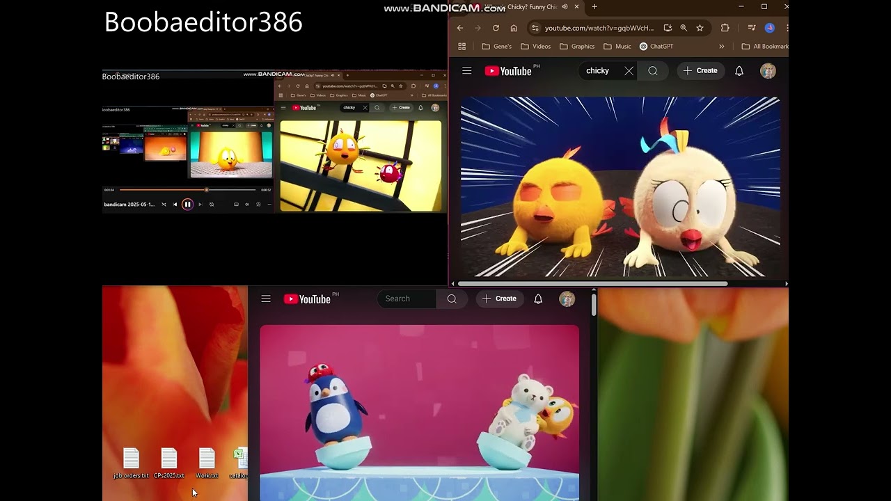Image resolution: width=891 pixels, height=501 pixels.
Task: Click the Search field in bottom YouTube
Action: click(407, 299)
